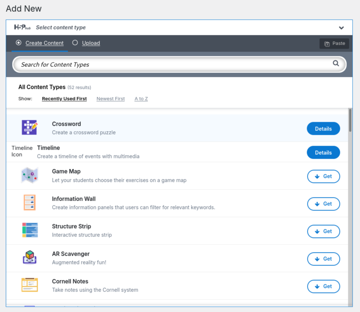Click the Game Map icon
360x312 pixels.
tap(30, 175)
